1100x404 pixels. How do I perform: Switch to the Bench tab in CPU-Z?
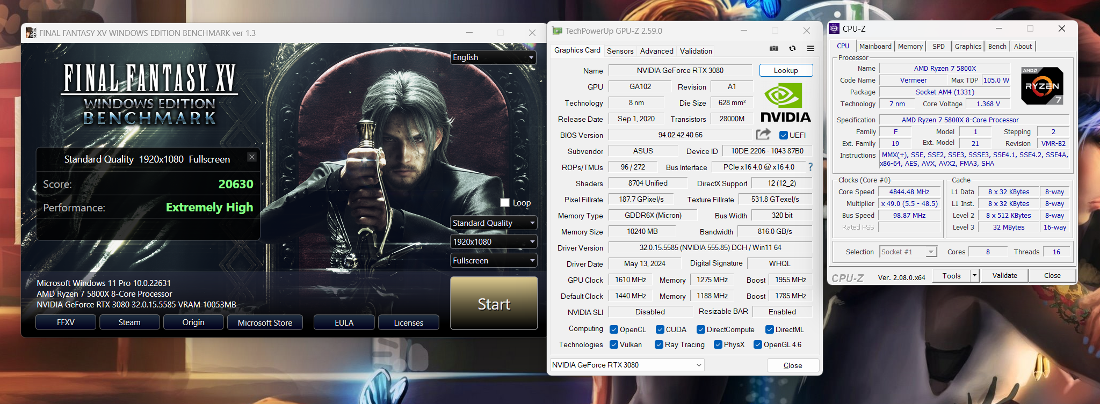[x=997, y=47]
